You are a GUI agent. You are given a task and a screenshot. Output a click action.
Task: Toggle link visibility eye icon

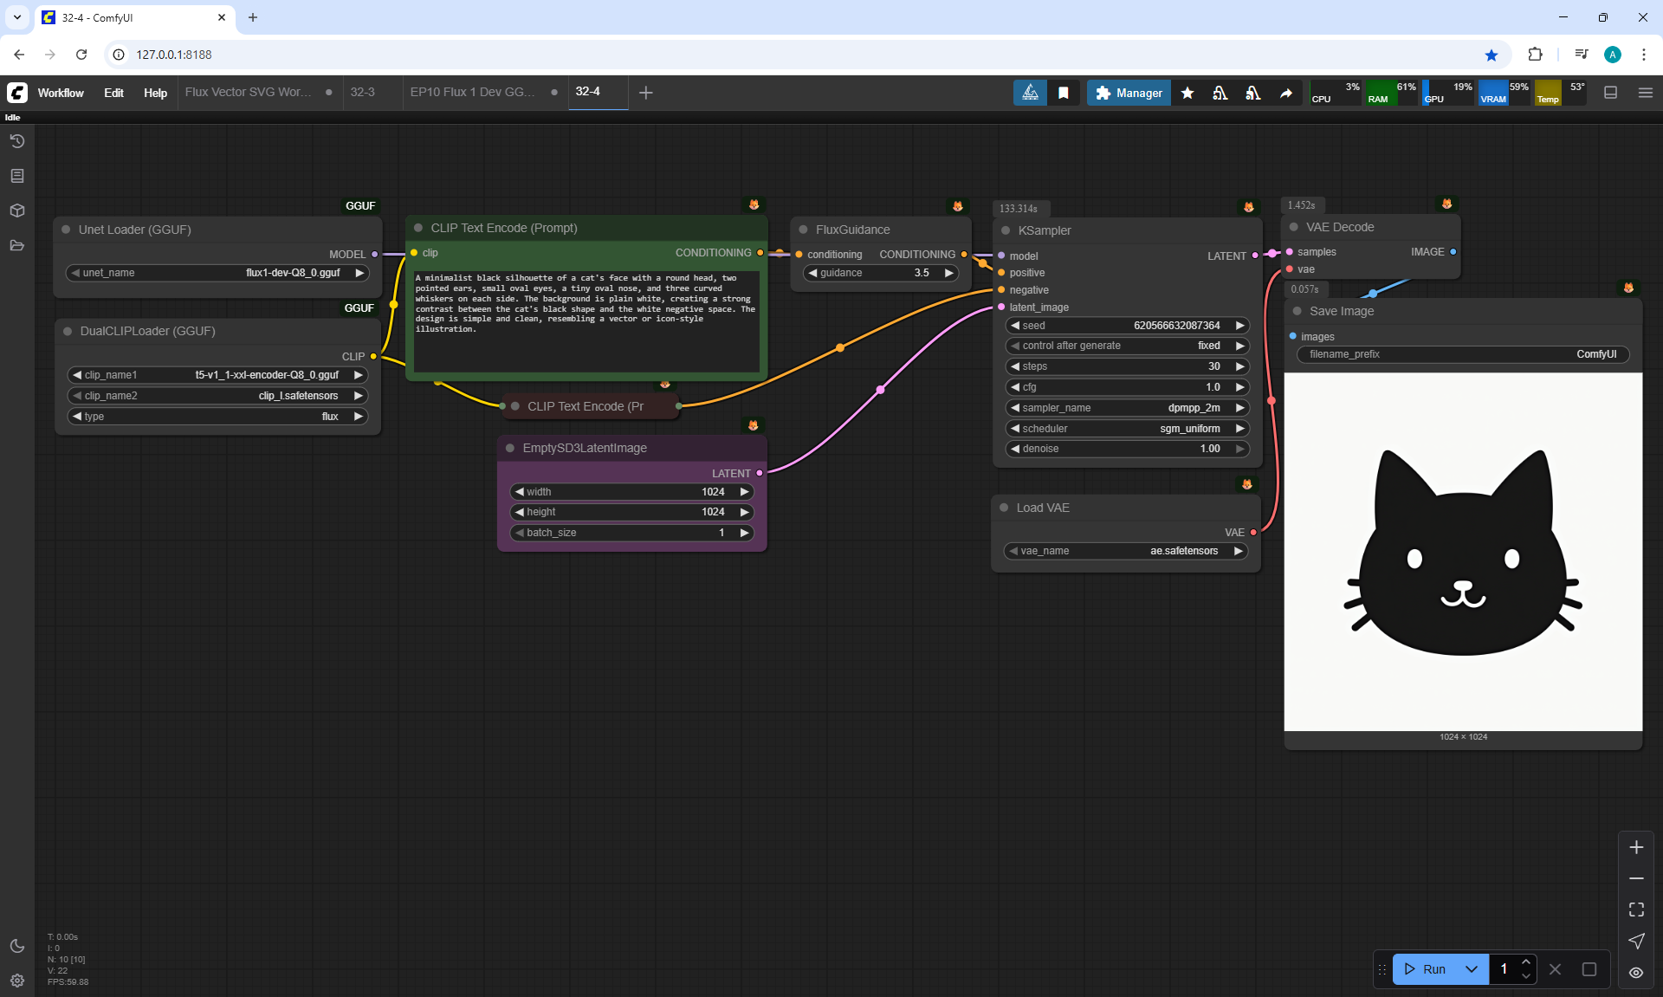[x=1636, y=973]
